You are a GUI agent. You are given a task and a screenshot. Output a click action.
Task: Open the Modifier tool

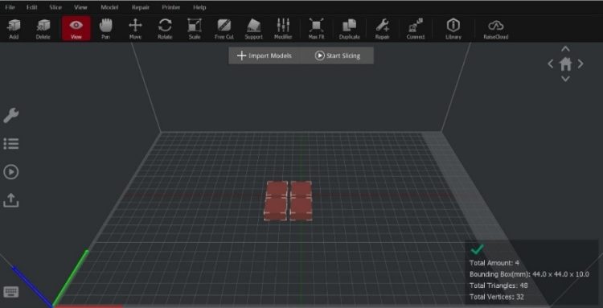[x=284, y=28]
